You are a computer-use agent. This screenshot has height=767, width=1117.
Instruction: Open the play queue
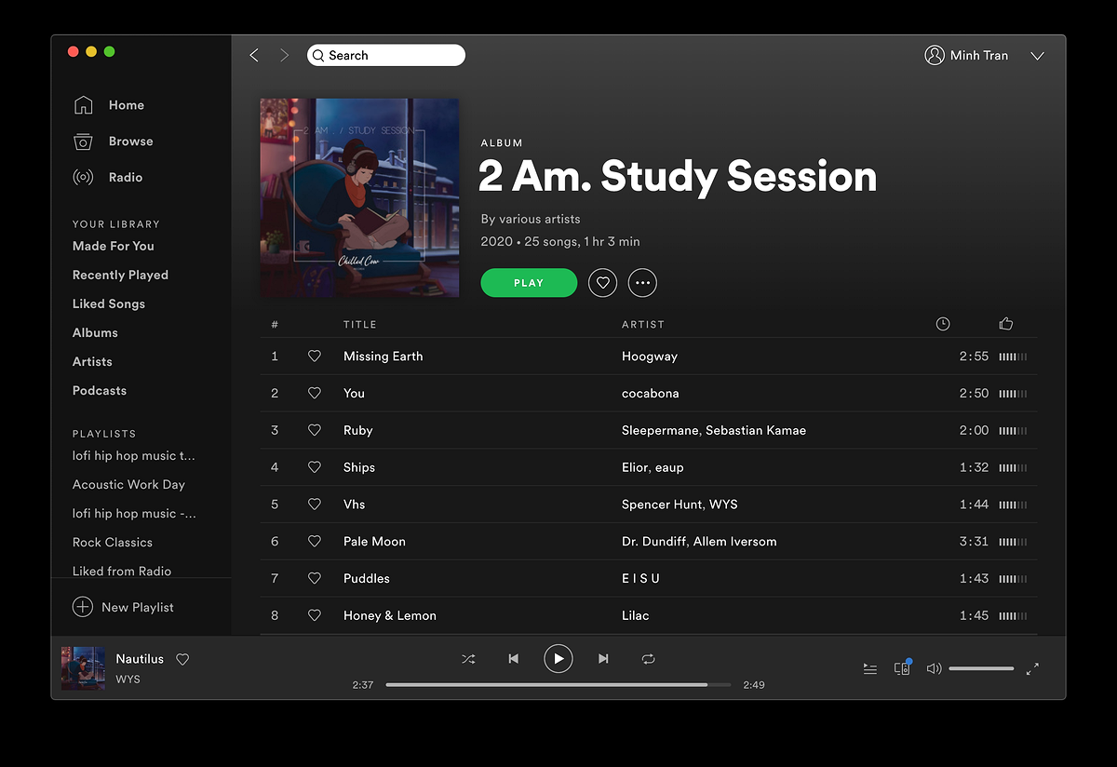pos(870,668)
